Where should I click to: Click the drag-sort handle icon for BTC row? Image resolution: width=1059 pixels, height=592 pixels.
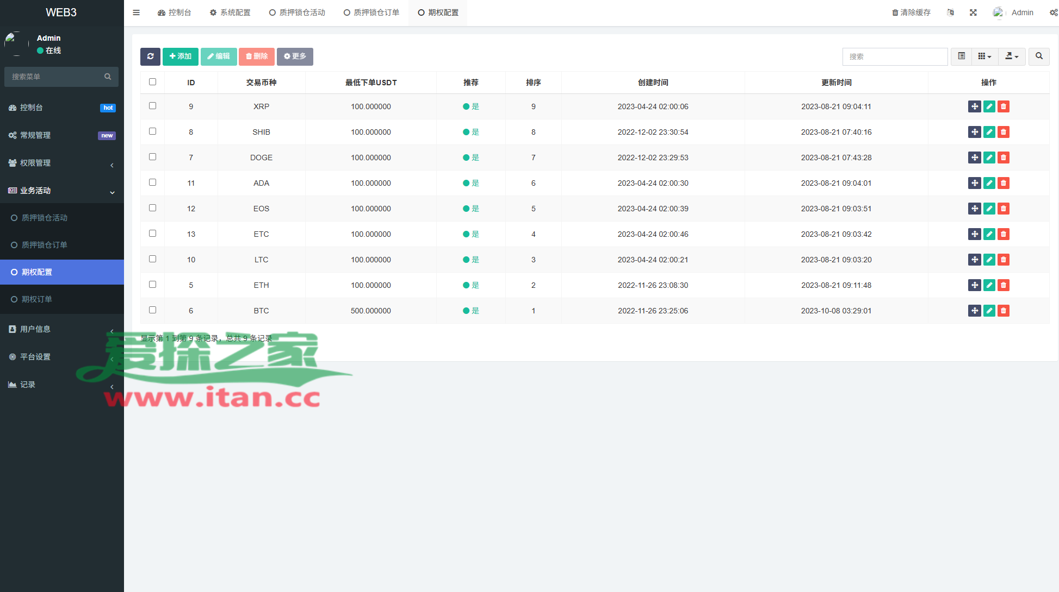click(974, 311)
